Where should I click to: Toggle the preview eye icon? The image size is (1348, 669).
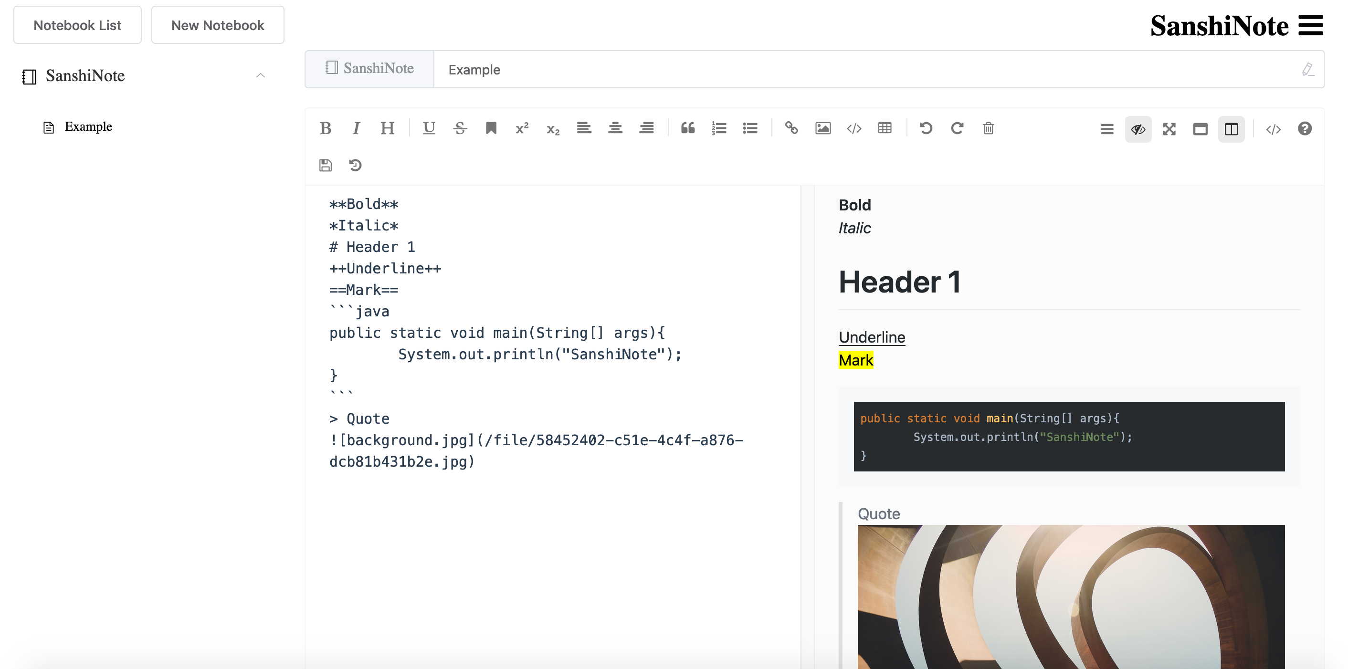coord(1138,129)
